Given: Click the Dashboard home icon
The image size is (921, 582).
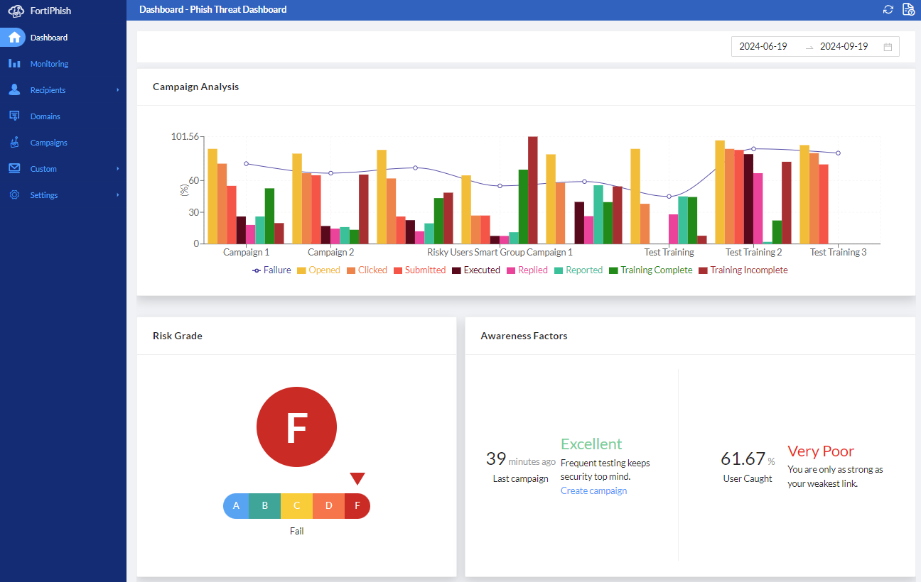Looking at the screenshot, I should click(14, 38).
